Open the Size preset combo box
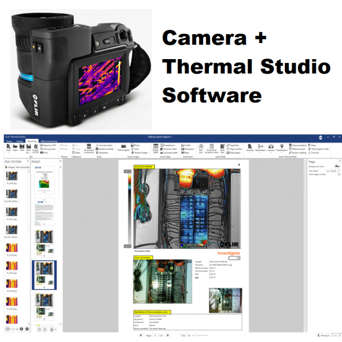Viewport: 342px width, 342px height. (x=333, y=171)
